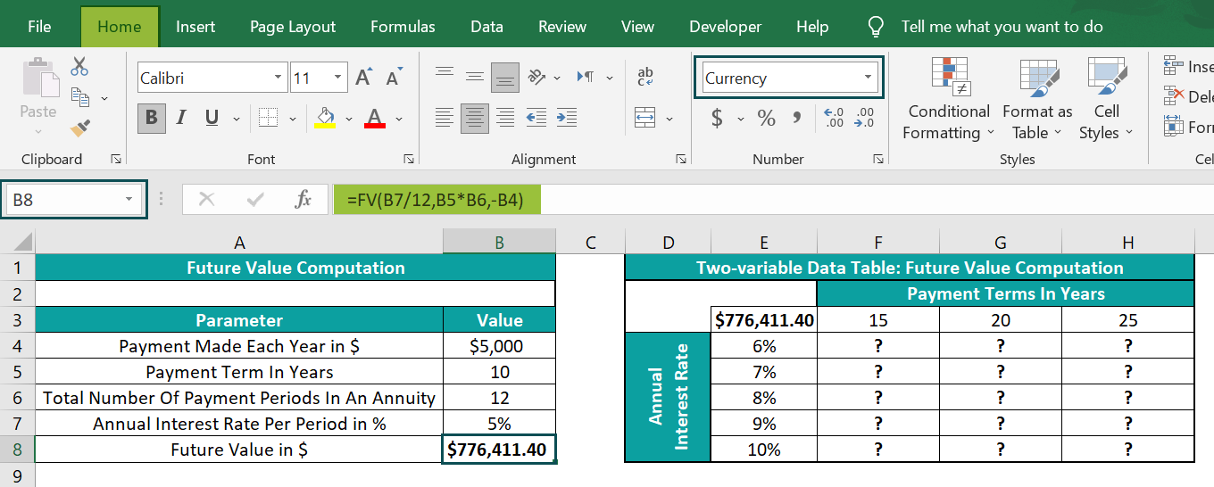The width and height of the screenshot is (1214, 487).
Task: Apply yellow Fill Color bucket
Action: coord(325,118)
